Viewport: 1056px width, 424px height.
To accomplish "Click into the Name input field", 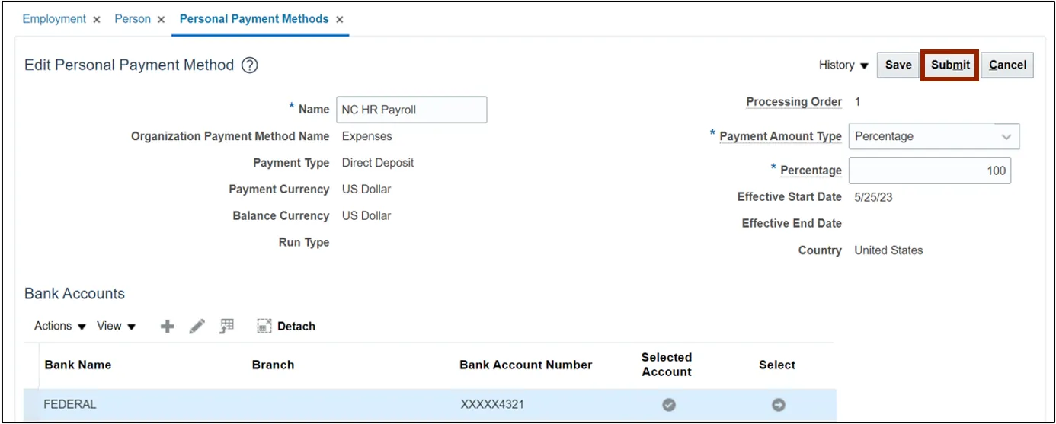I will (411, 110).
